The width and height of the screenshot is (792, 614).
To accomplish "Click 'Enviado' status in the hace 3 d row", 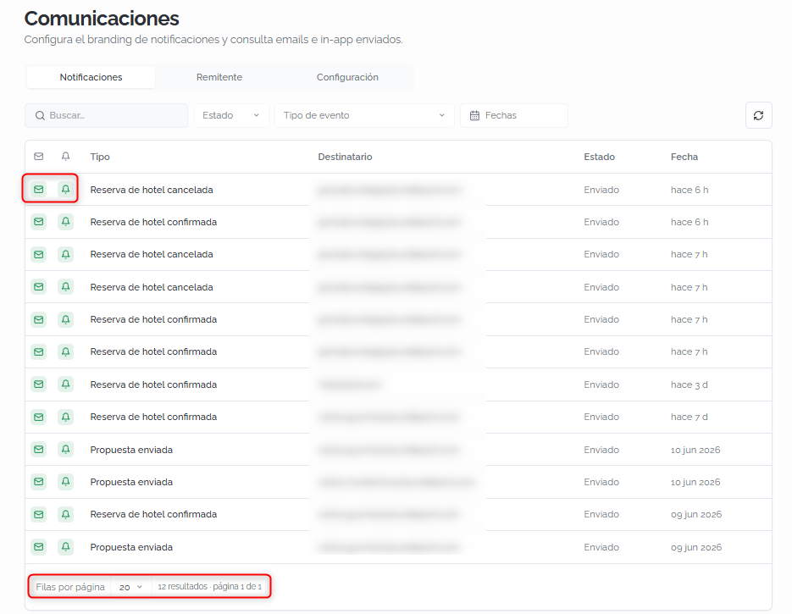I will tap(601, 384).
